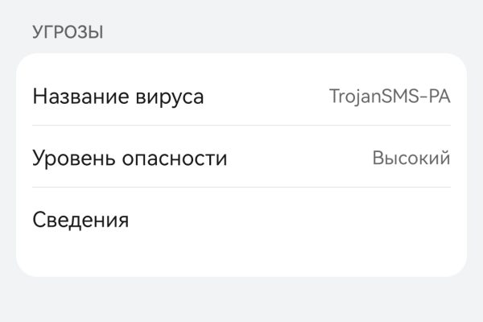Click gap between "Название вируса" and "TrojanSMS-PA"
This screenshot has width=483, height=322.
pos(266,97)
